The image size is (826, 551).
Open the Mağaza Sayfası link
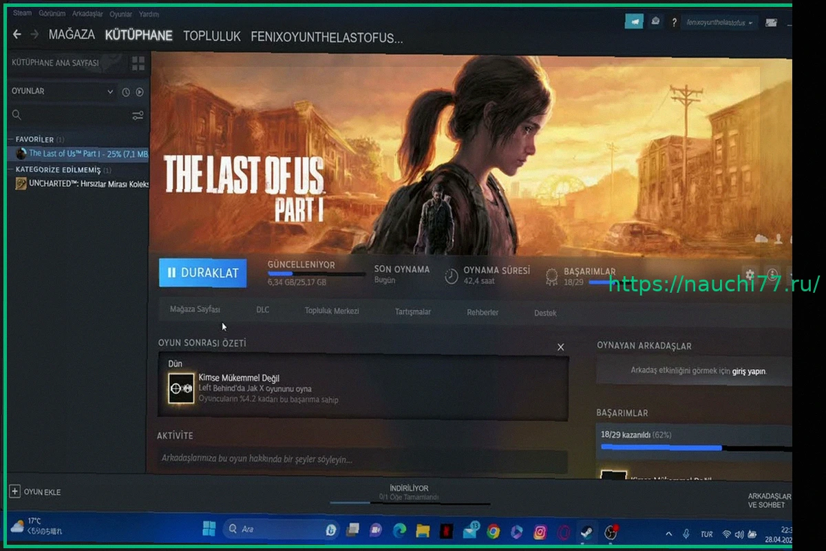[x=195, y=309]
